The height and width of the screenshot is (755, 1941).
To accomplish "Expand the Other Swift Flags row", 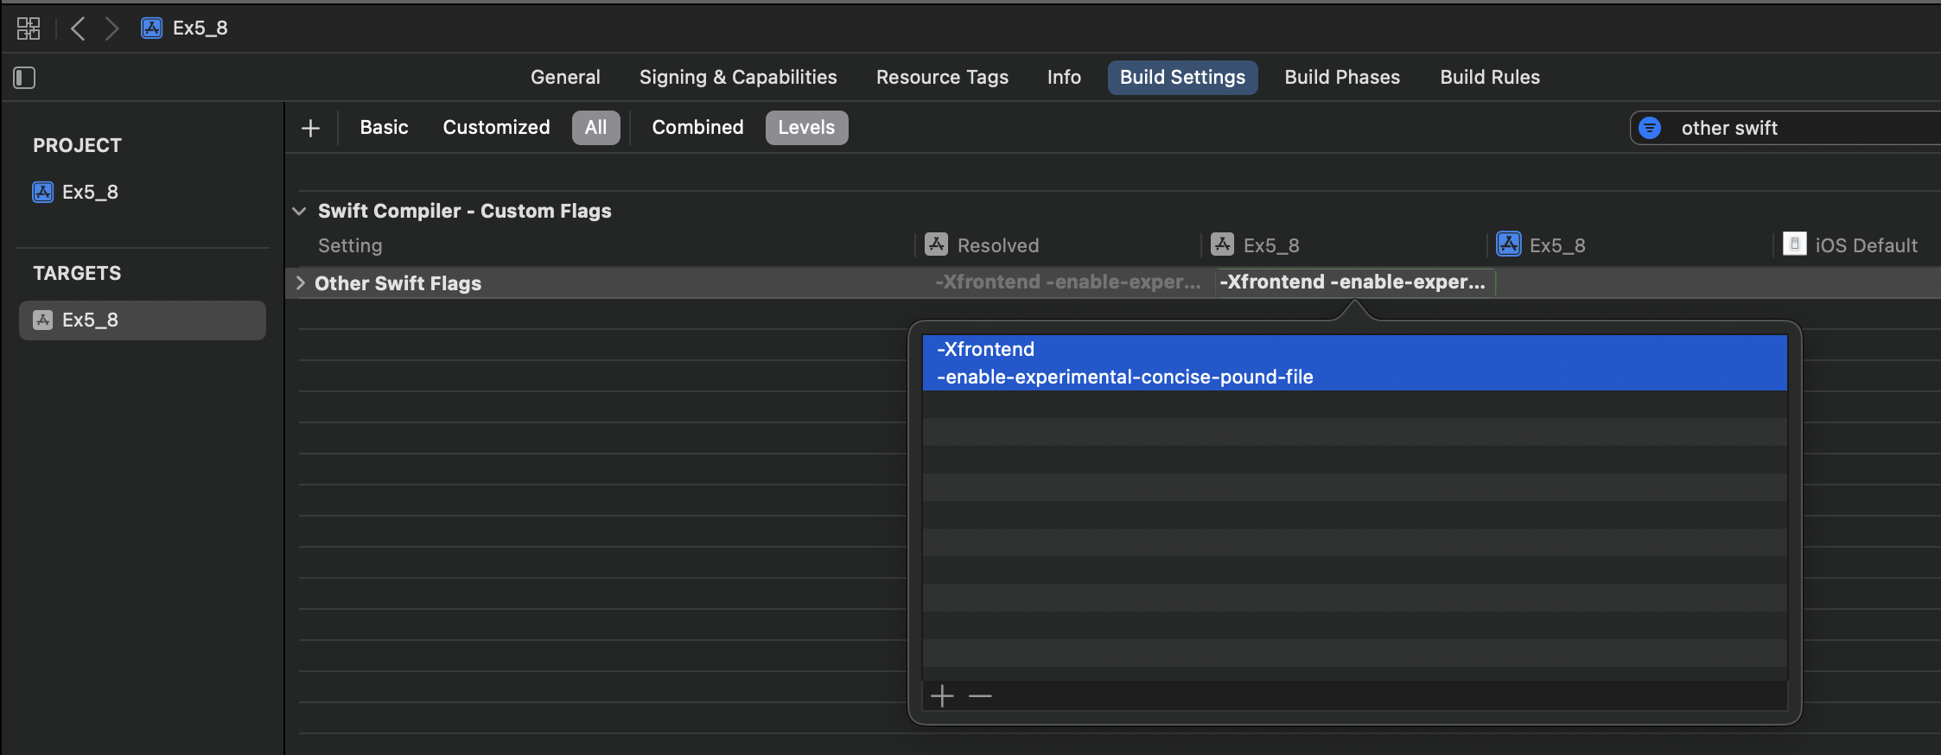I will click(x=300, y=282).
